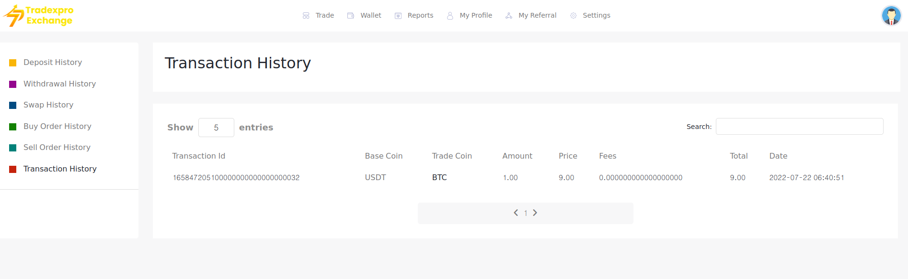Open the user avatar menu
Screen dimensions: 908x279
pyautogui.click(x=891, y=16)
